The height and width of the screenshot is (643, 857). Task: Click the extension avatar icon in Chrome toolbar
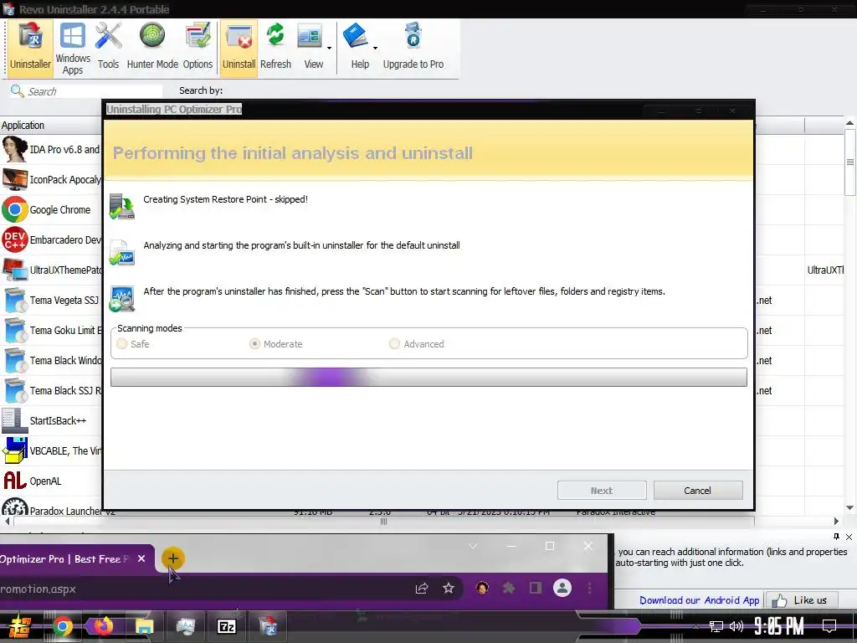pyautogui.click(x=482, y=589)
